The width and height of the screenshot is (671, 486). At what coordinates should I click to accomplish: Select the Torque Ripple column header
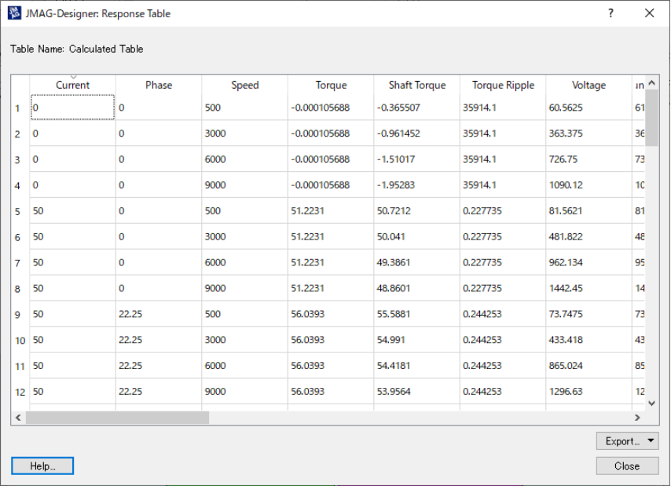503,86
